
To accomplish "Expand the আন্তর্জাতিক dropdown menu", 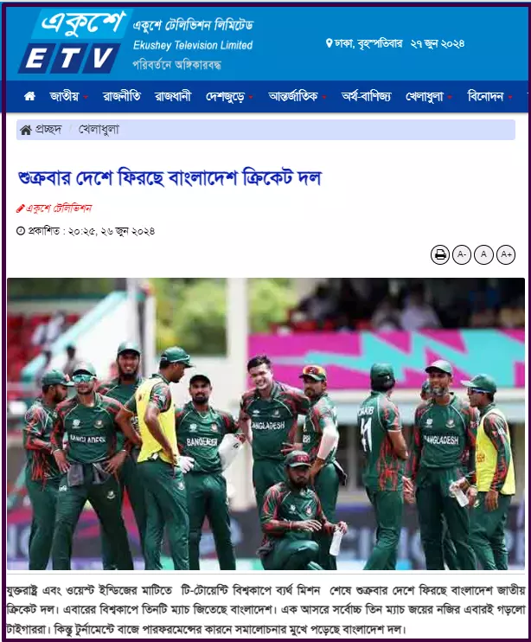I will coord(297,97).
